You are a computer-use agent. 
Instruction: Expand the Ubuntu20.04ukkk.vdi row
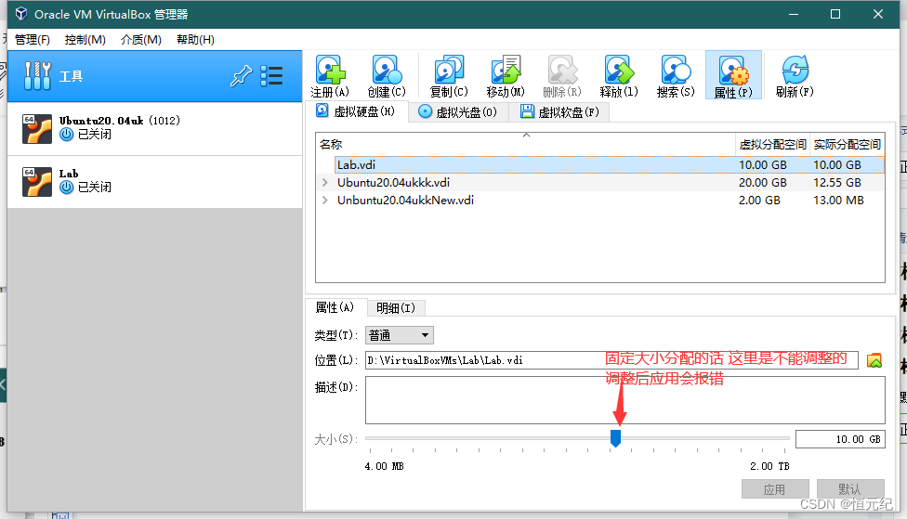pos(325,183)
